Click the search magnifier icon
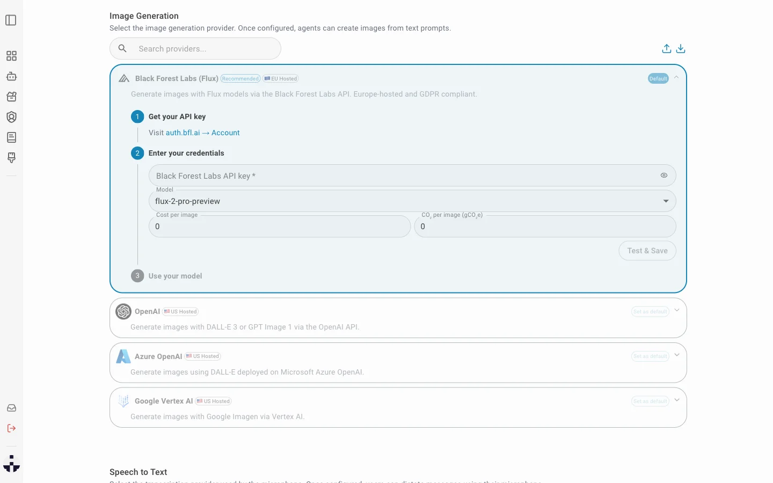This screenshot has width=773, height=483. 122,48
